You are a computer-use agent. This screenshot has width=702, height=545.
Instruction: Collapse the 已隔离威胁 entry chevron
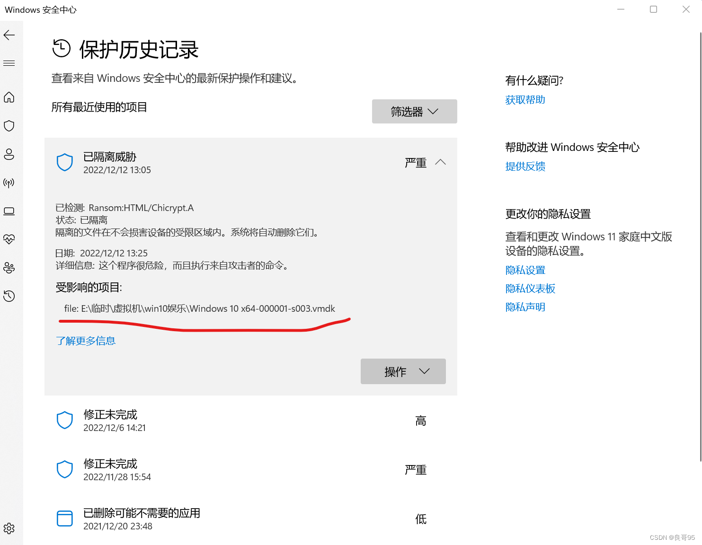440,162
